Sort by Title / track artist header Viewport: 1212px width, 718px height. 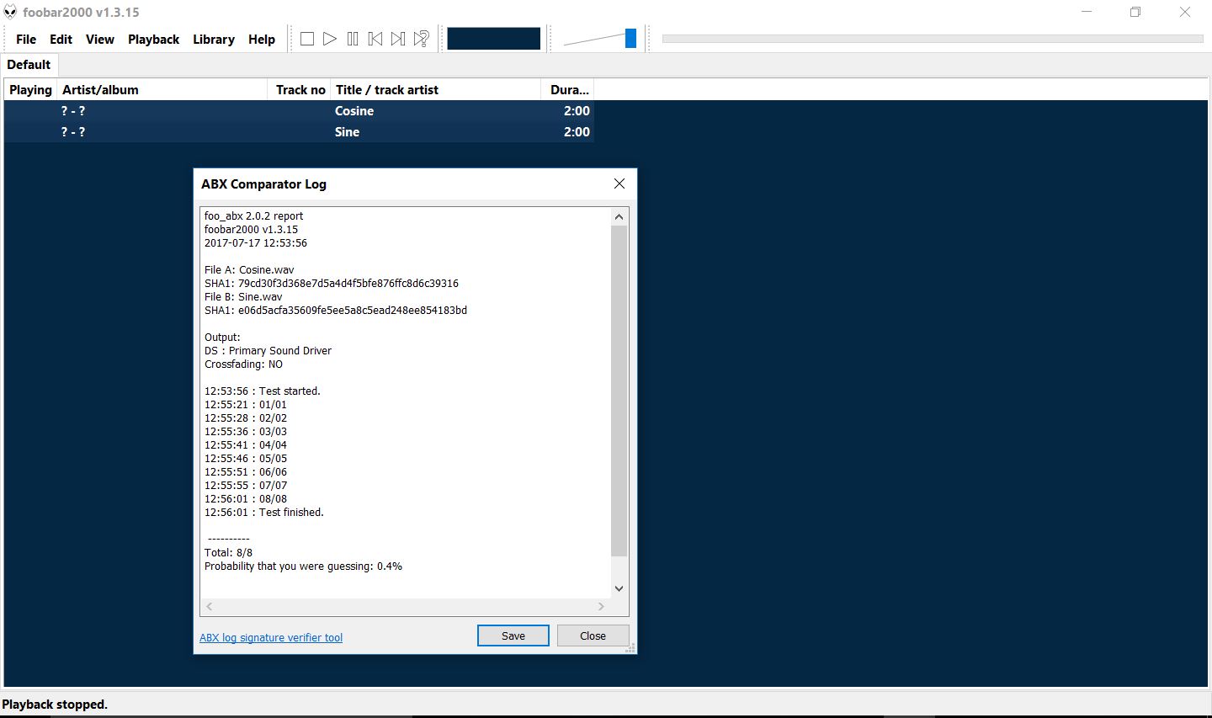pyautogui.click(x=435, y=90)
